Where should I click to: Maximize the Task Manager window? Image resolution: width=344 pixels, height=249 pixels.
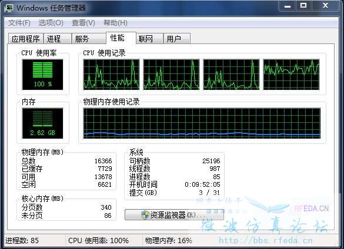pos(303,6)
